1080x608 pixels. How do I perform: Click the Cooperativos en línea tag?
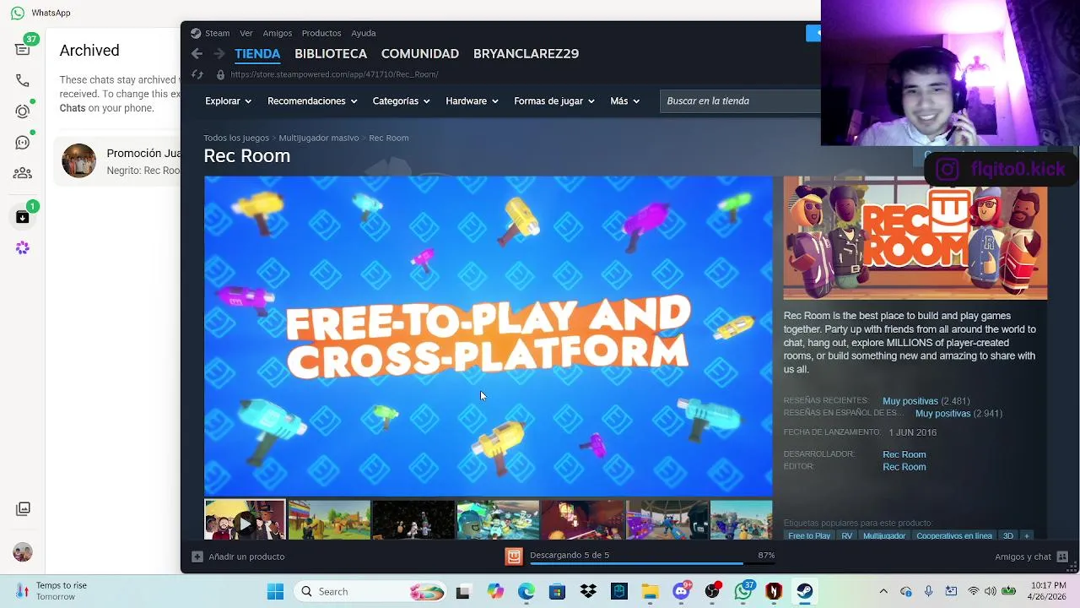pos(954,535)
